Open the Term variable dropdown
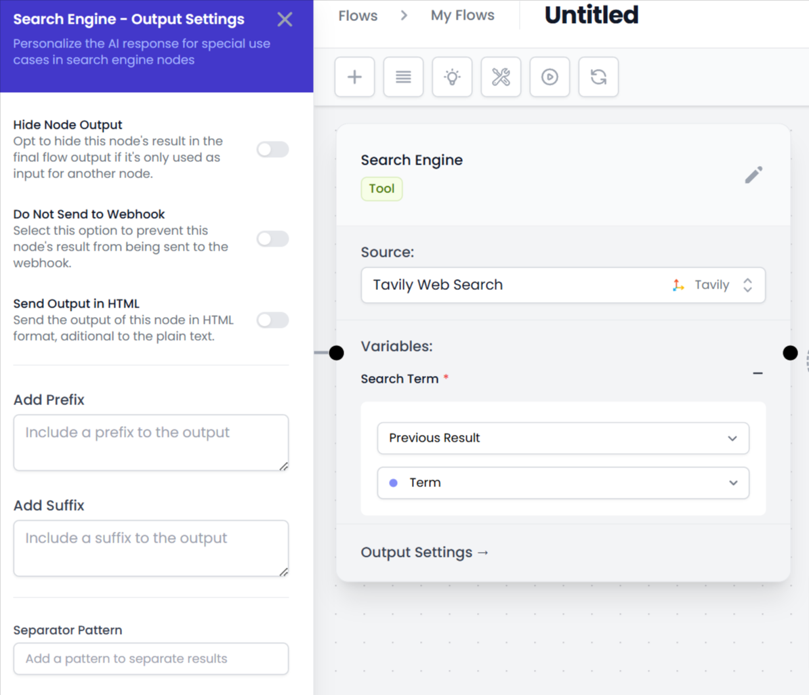 (x=562, y=483)
